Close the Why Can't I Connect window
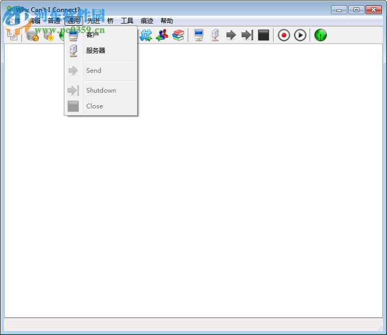Screen dimensions: 387x335 (x=374, y=10)
